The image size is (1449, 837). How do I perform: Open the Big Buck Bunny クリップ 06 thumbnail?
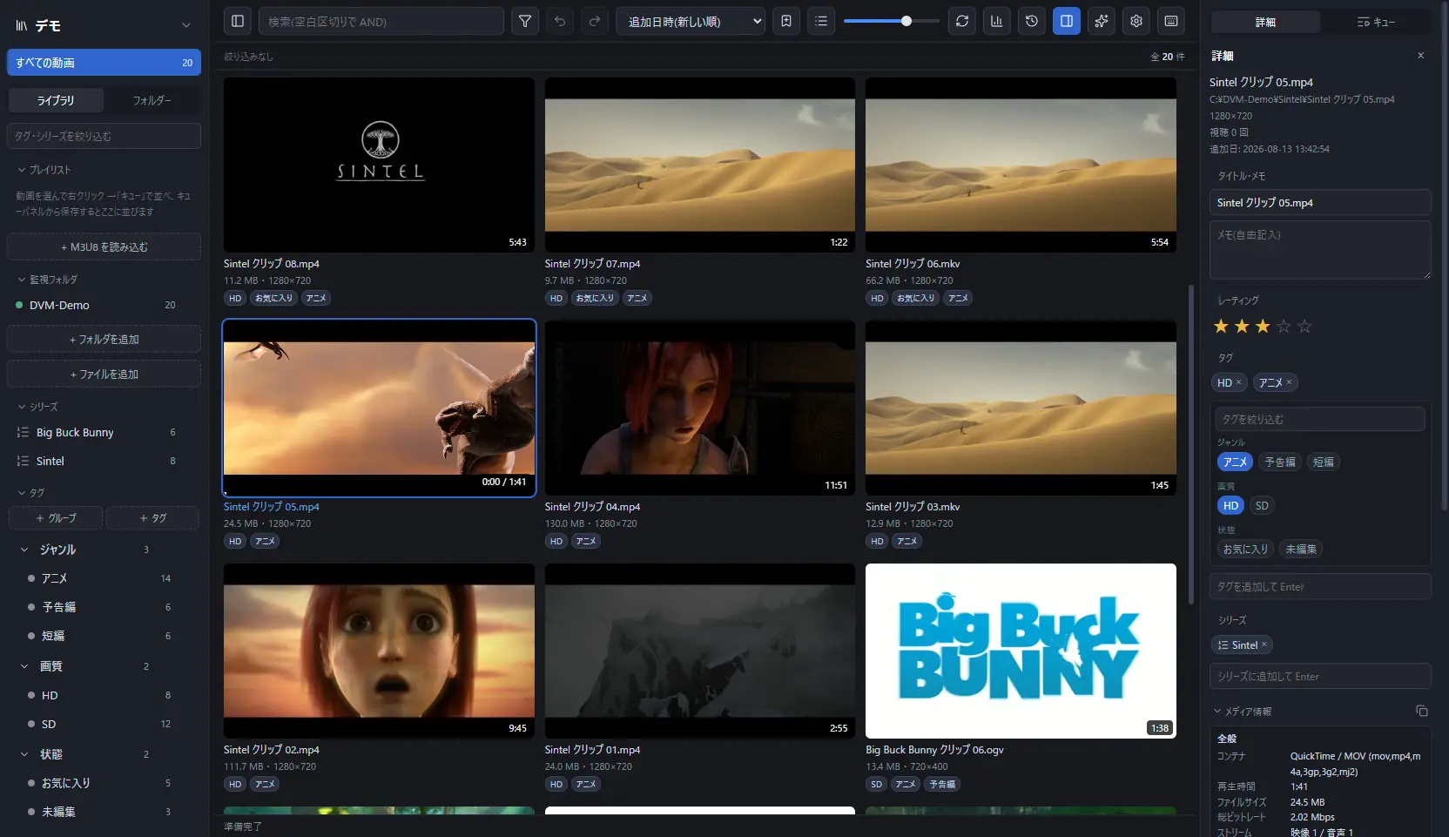point(1021,651)
